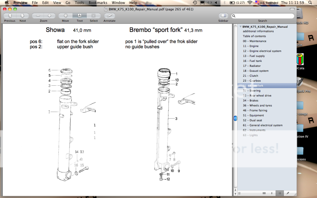The image size is (317, 198).
Task: Open search options from magnifier in search field
Action: [x=234, y=16]
